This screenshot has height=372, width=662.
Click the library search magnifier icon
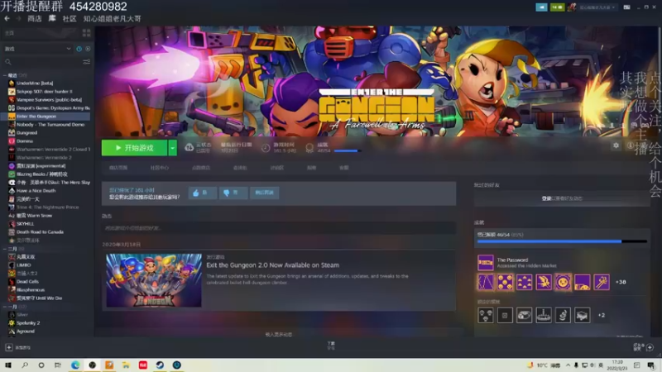8,62
